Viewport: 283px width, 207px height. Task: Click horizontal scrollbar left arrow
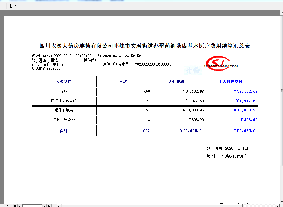tap(59, 206)
